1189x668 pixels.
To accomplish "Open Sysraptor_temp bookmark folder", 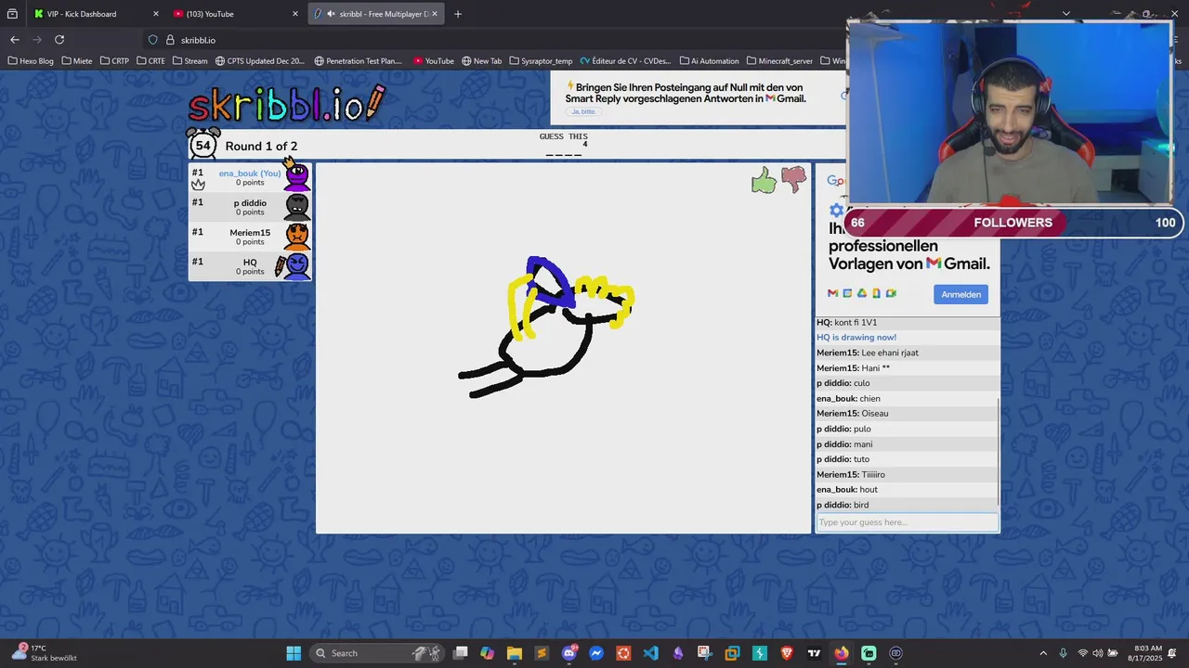I will pyautogui.click(x=542, y=61).
